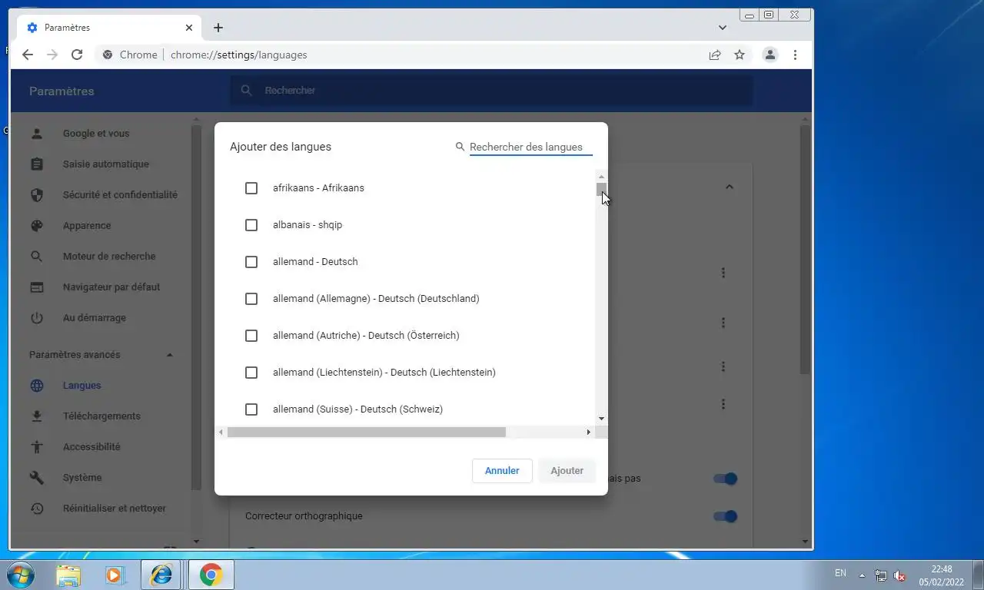This screenshot has height=590, width=984.
Task: Reload the settings page
Action: tap(77, 55)
